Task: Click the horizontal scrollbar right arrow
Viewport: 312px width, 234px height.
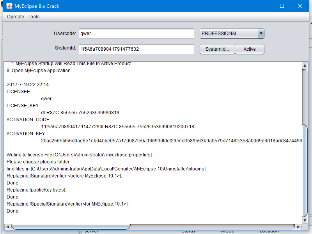Action: [298, 227]
